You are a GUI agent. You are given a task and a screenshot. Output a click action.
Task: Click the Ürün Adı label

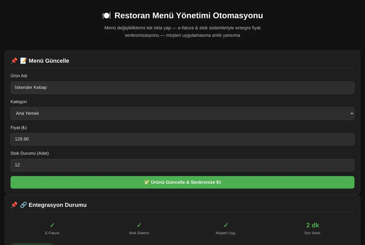(x=19, y=76)
